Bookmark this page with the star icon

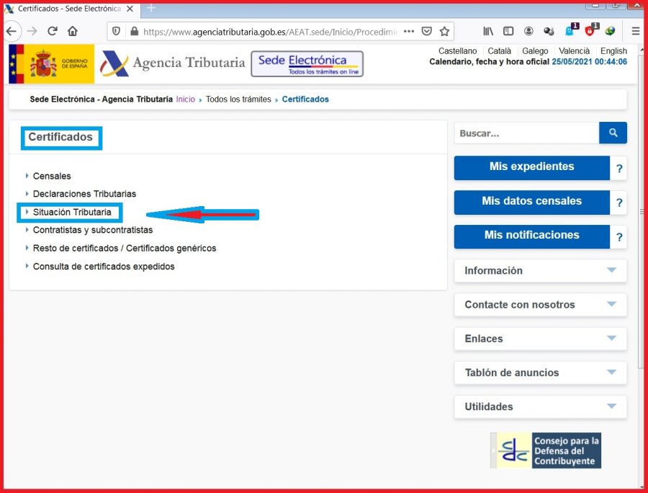tap(444, 31)
